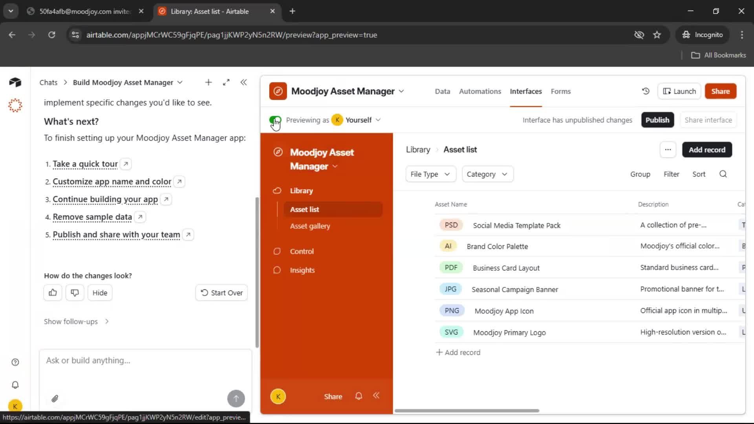The image size is (754, 424).
Task: Collapse the chat panel with double chevron
Action: tap(244, 82)
